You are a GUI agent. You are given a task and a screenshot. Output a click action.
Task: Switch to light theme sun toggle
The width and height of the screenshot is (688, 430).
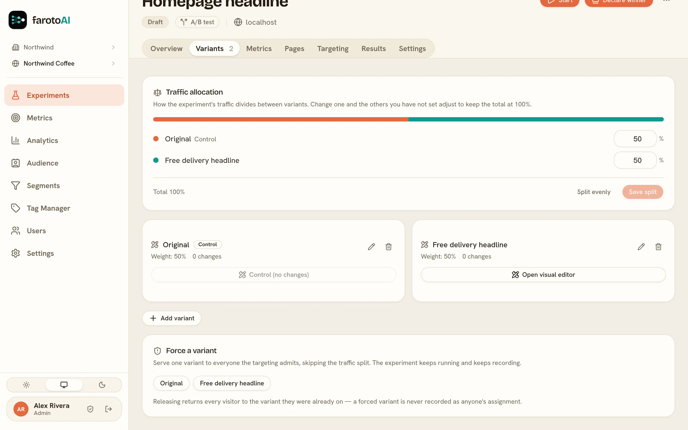tap(26, 385)
